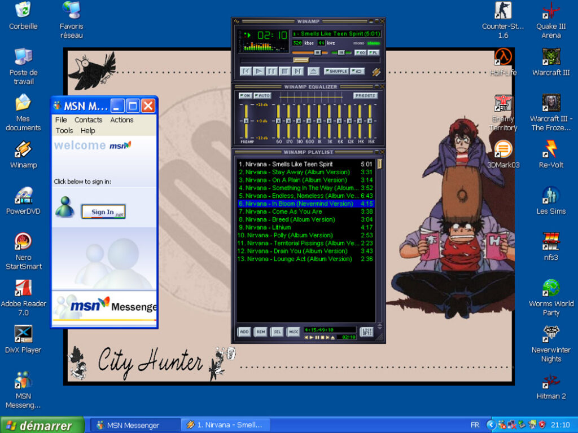
Task: Click the Sign In button in MSN Messenger
Action: point(103,211)
